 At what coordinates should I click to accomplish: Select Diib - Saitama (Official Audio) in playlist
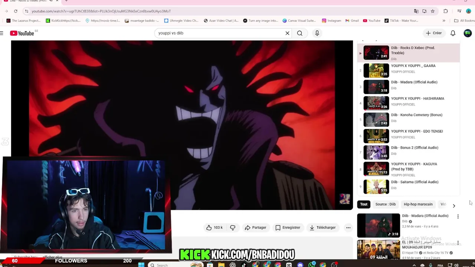408,186
